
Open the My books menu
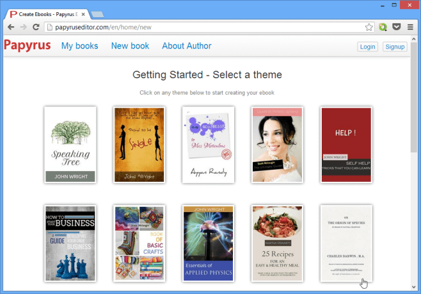click(x=80, y=46)
